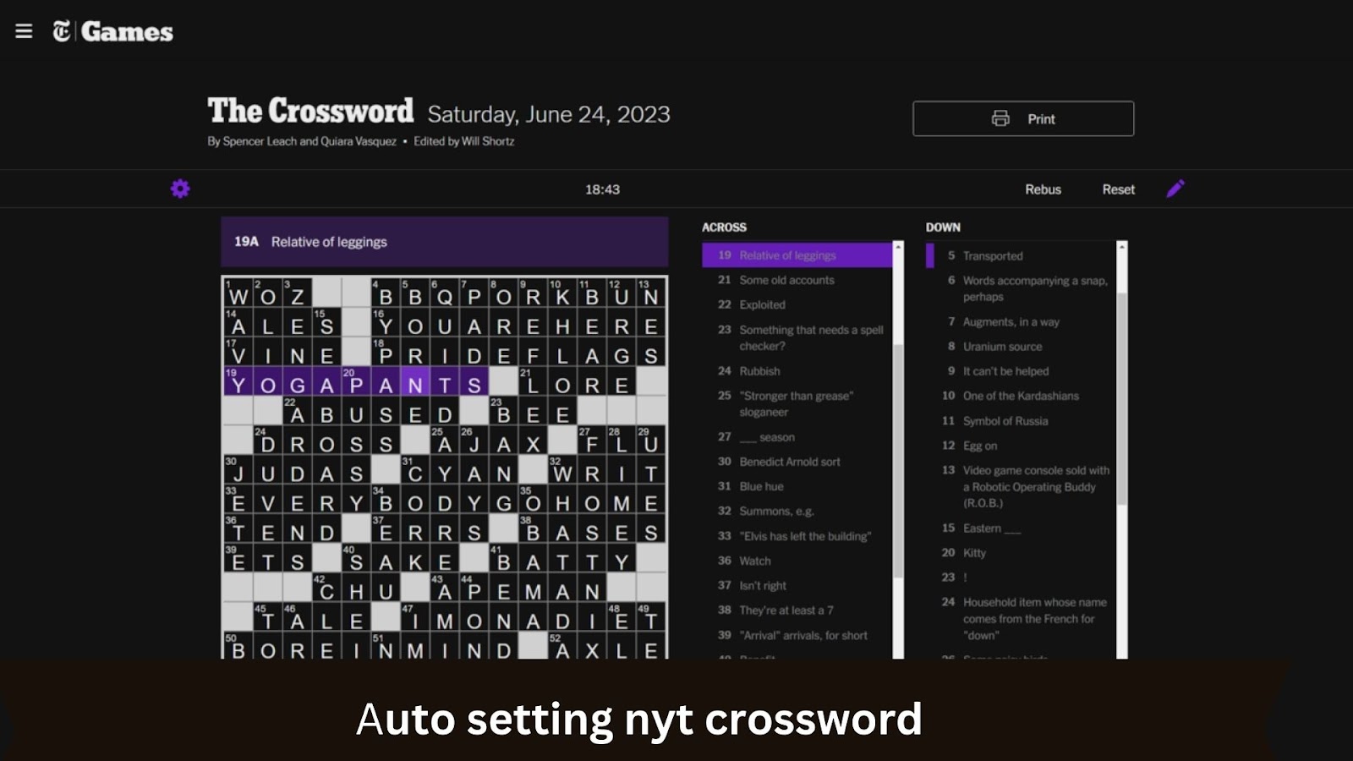
Task: Select across clue 38 They're at least a 7
Action: 797,610
